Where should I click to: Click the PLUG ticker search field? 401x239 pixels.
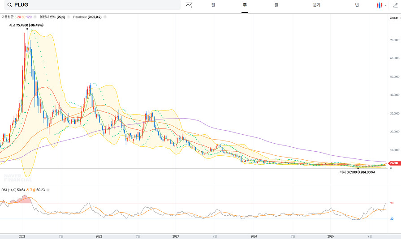(90, 5)
